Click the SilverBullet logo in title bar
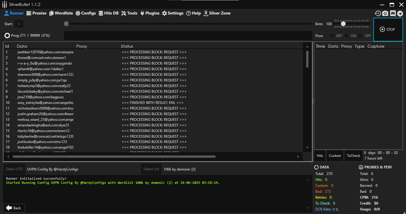This screenshot has height=214, width=406. tap(4, 4)
